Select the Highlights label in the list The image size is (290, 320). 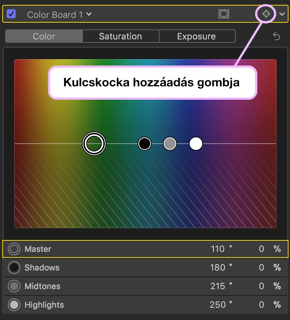(x=44, y=305)
